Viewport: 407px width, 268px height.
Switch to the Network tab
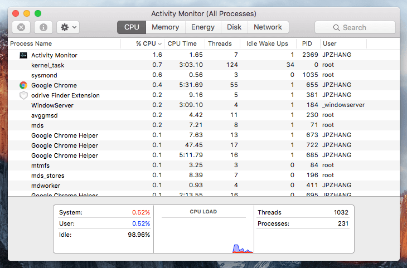point(268,27)
